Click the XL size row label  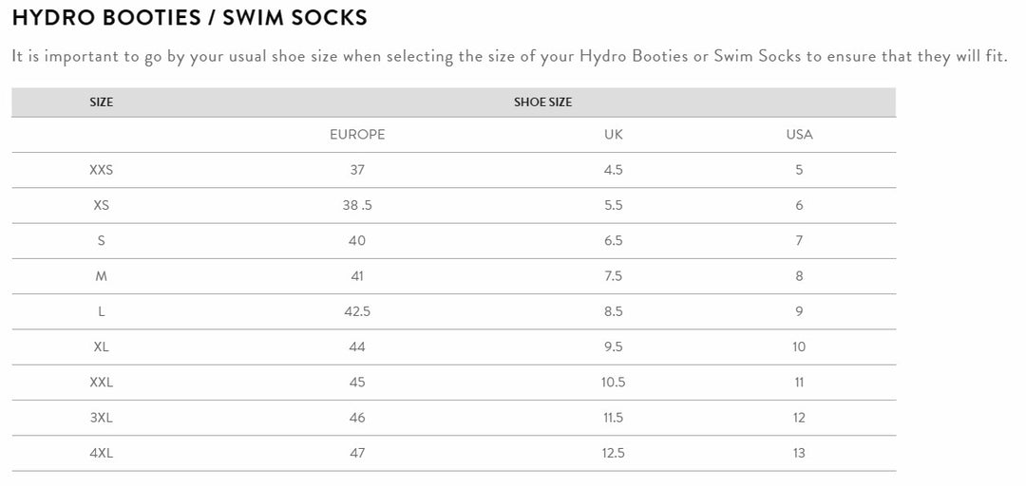pos(102,347)
